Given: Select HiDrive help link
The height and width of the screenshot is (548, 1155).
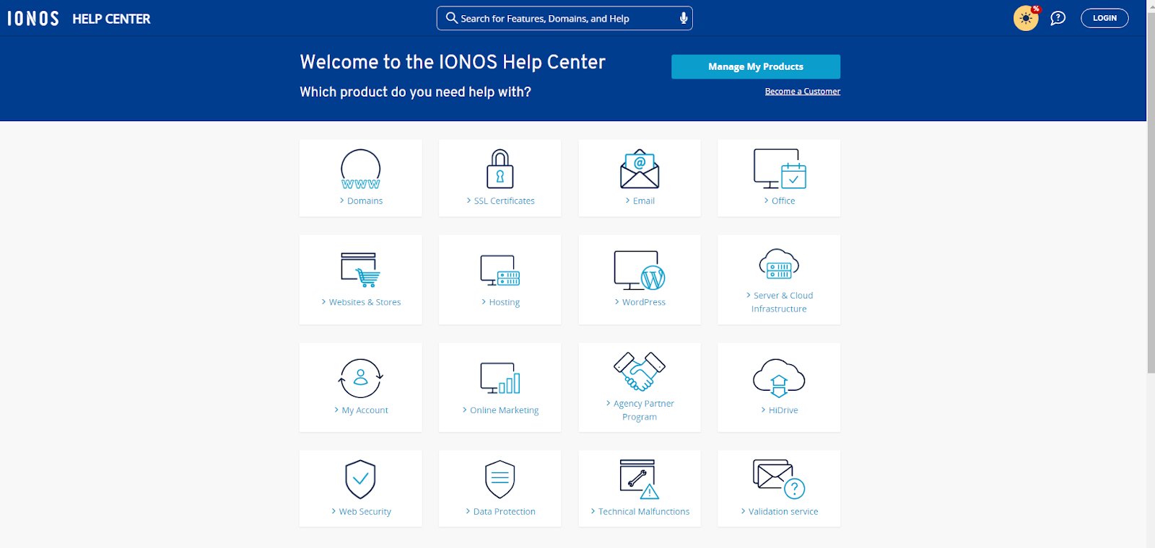Looking at the screenshot, I should pyautogui.click(x=780, y=410).
